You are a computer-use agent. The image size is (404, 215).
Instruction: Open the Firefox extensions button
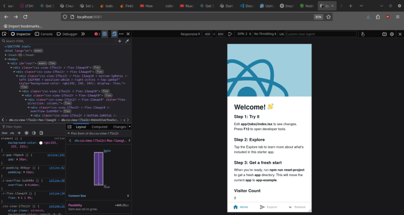tap(378, 17)
